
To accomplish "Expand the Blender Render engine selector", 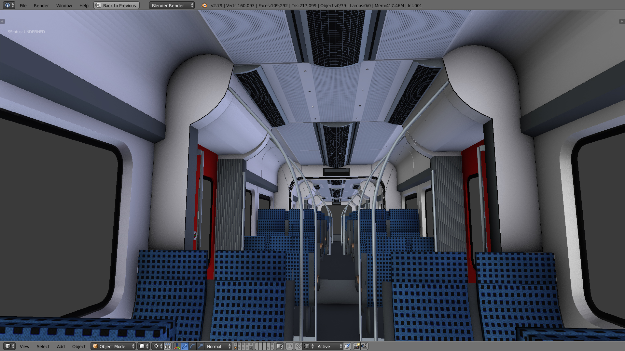I will tap(172, 6).
